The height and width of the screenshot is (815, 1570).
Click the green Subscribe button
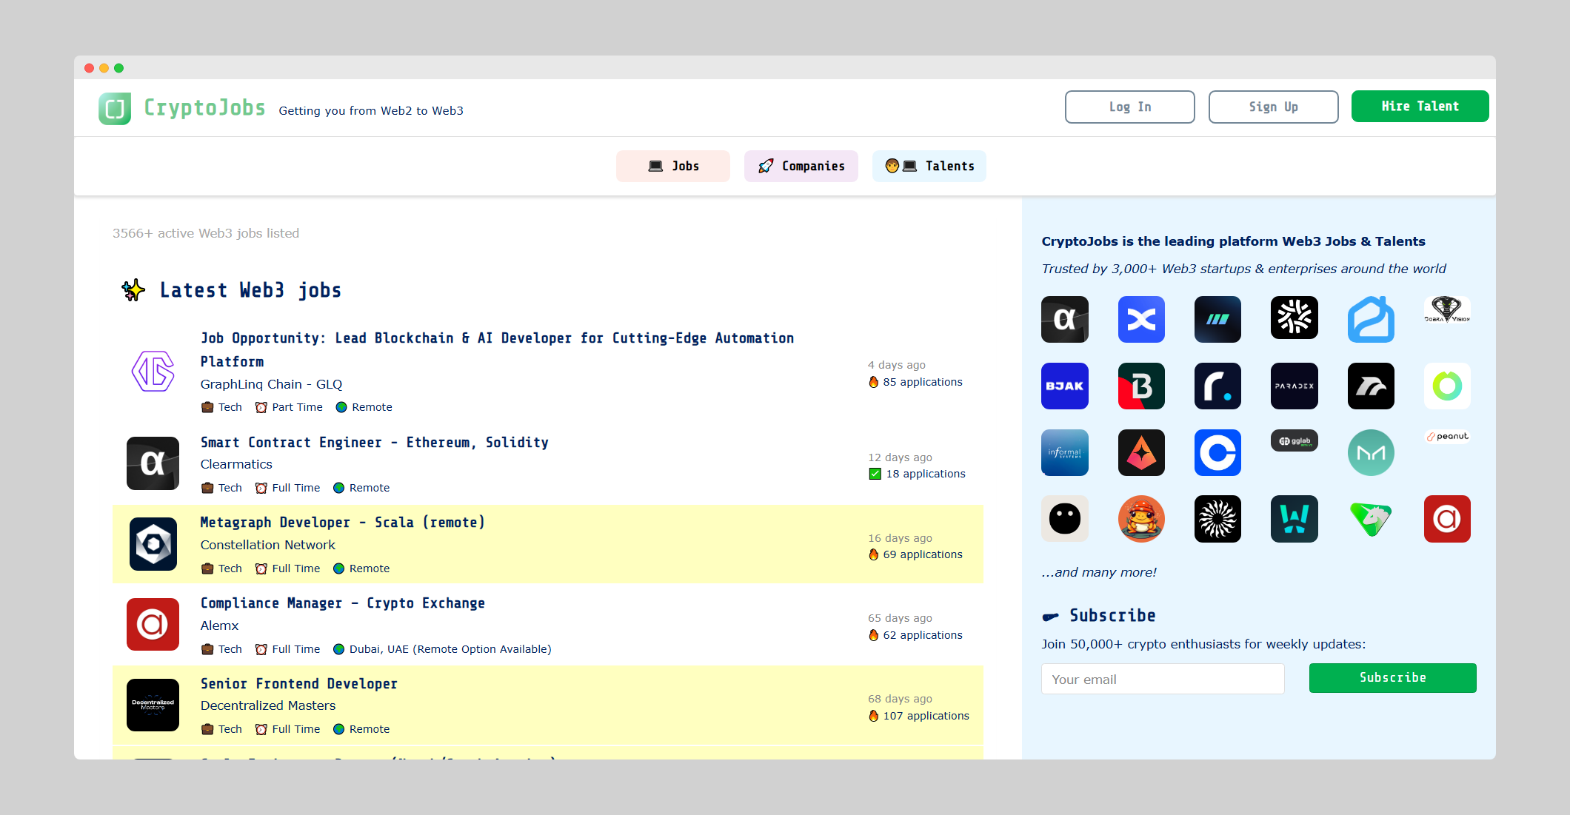click(1393, 678)
